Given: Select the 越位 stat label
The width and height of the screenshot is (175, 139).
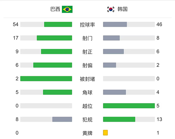Looking at the screenshot, I should [x=87, y=106].
